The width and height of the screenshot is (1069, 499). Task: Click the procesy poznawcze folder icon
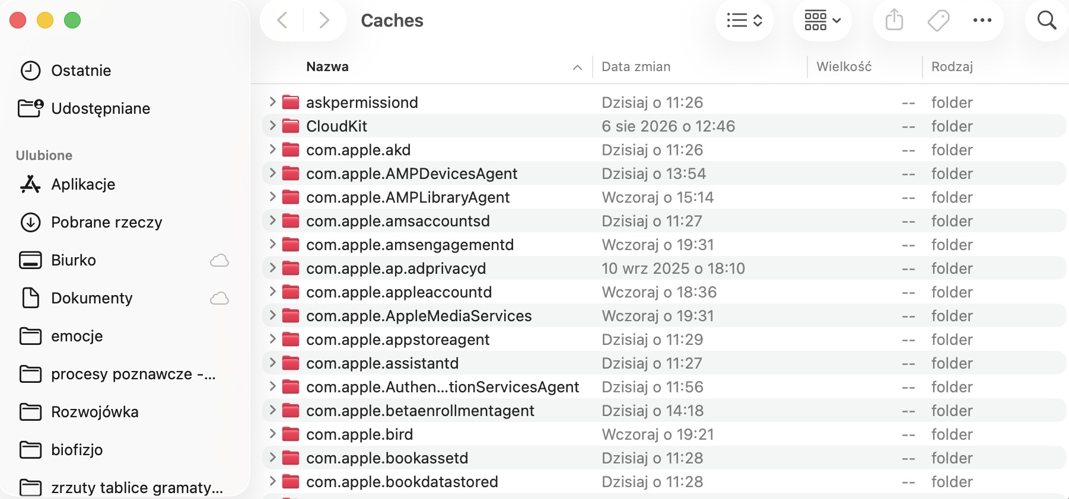pos(30,374)
